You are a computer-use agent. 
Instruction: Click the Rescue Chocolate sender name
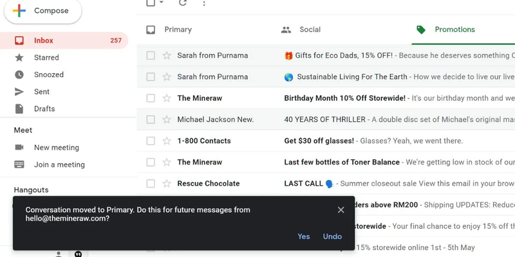point(209,183)
